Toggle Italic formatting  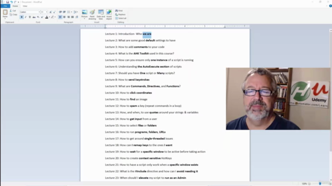[25, 17]
